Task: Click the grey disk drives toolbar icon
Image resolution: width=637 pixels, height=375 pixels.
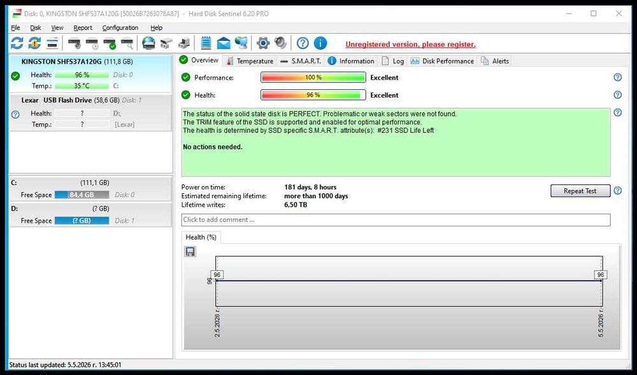Action: (166, 43)
